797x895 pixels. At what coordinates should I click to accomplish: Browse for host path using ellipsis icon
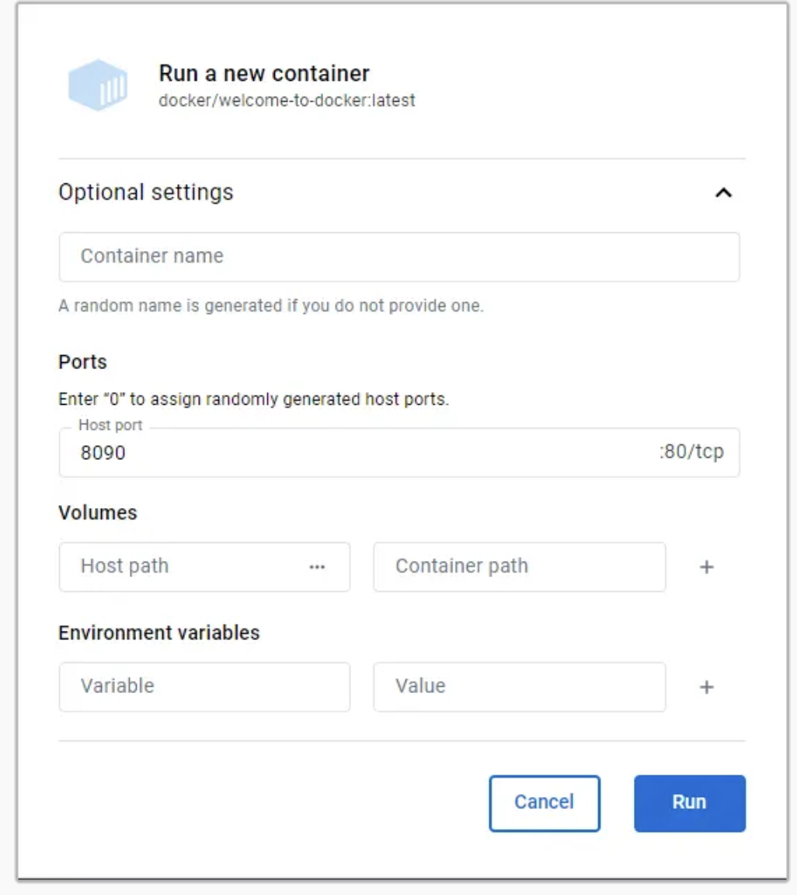pos(317,567)
